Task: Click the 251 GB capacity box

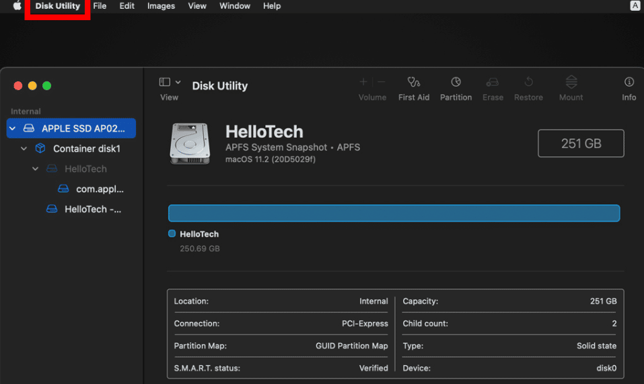Action: coord(581,143)
